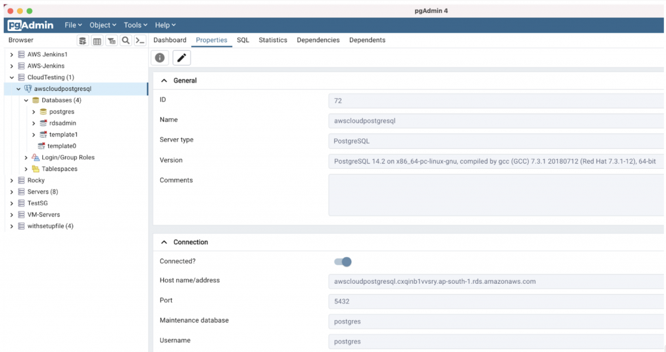Collapse the Connection section
666x352 pixels.
(x=164, y=242)
